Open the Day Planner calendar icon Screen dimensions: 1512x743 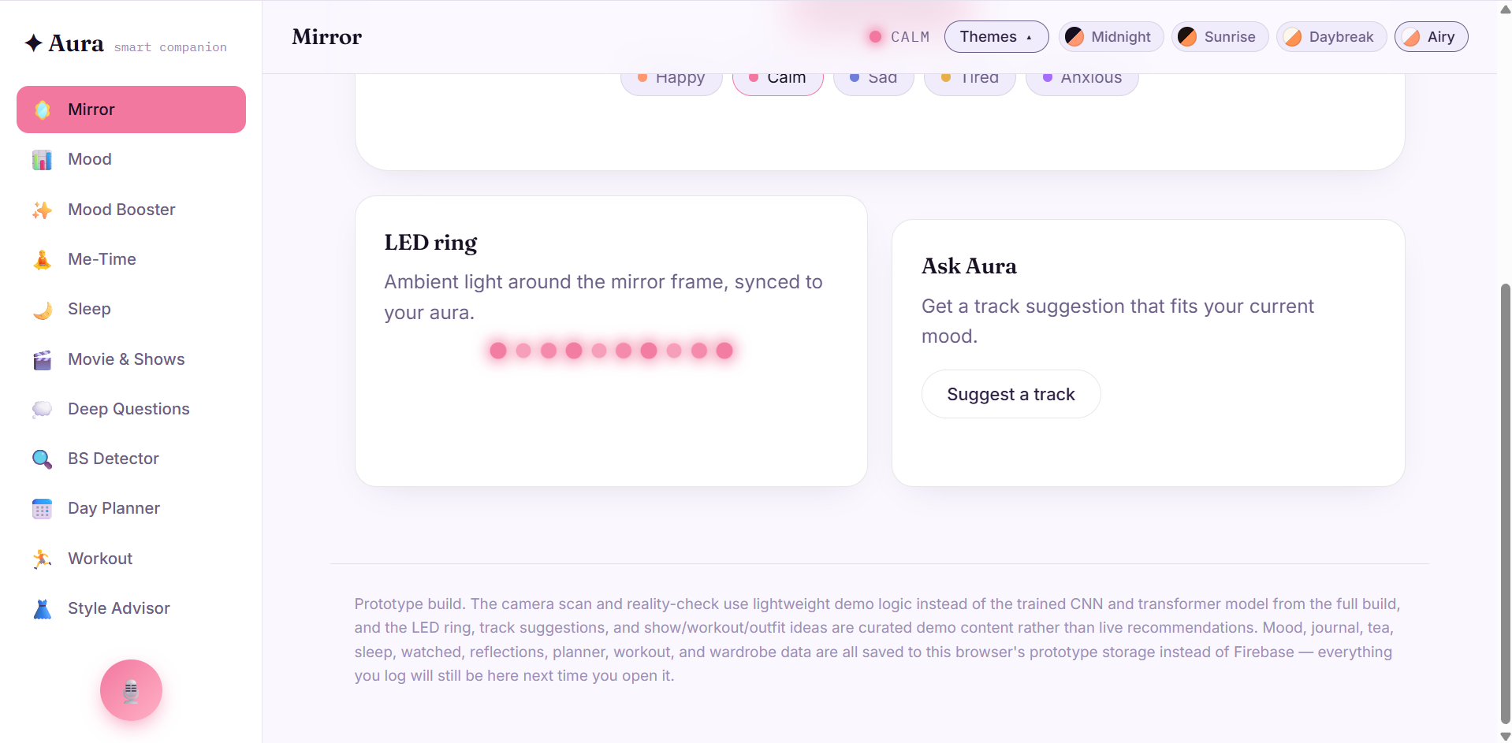[42, 509]
